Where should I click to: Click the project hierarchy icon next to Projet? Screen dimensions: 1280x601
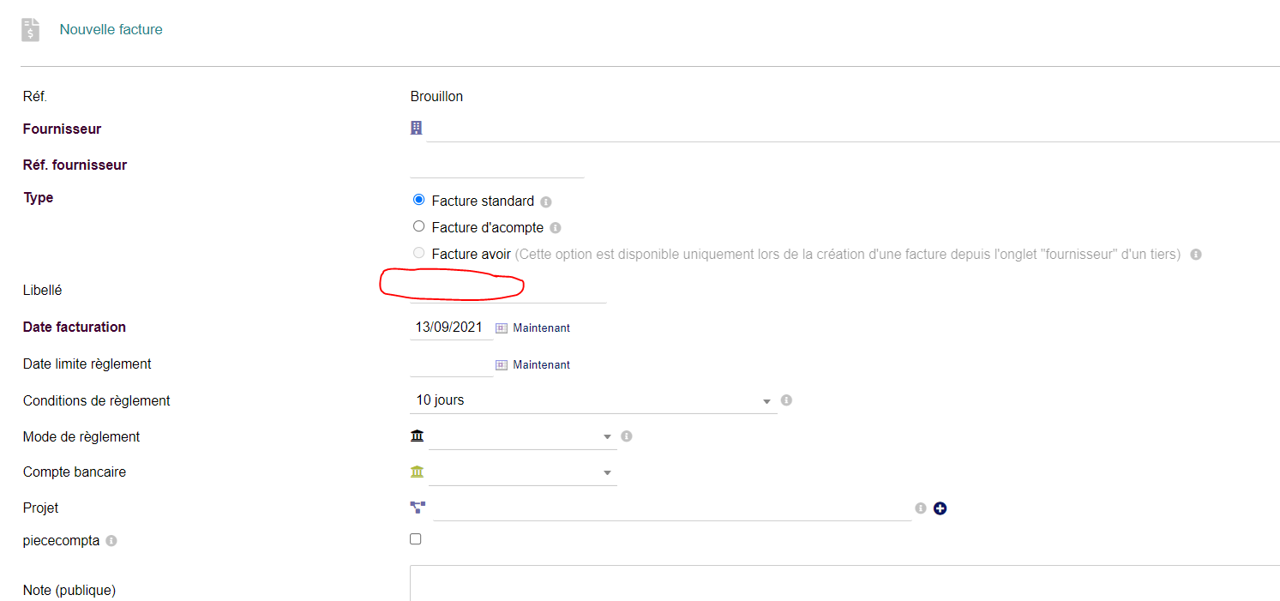[x=417, y=507]
